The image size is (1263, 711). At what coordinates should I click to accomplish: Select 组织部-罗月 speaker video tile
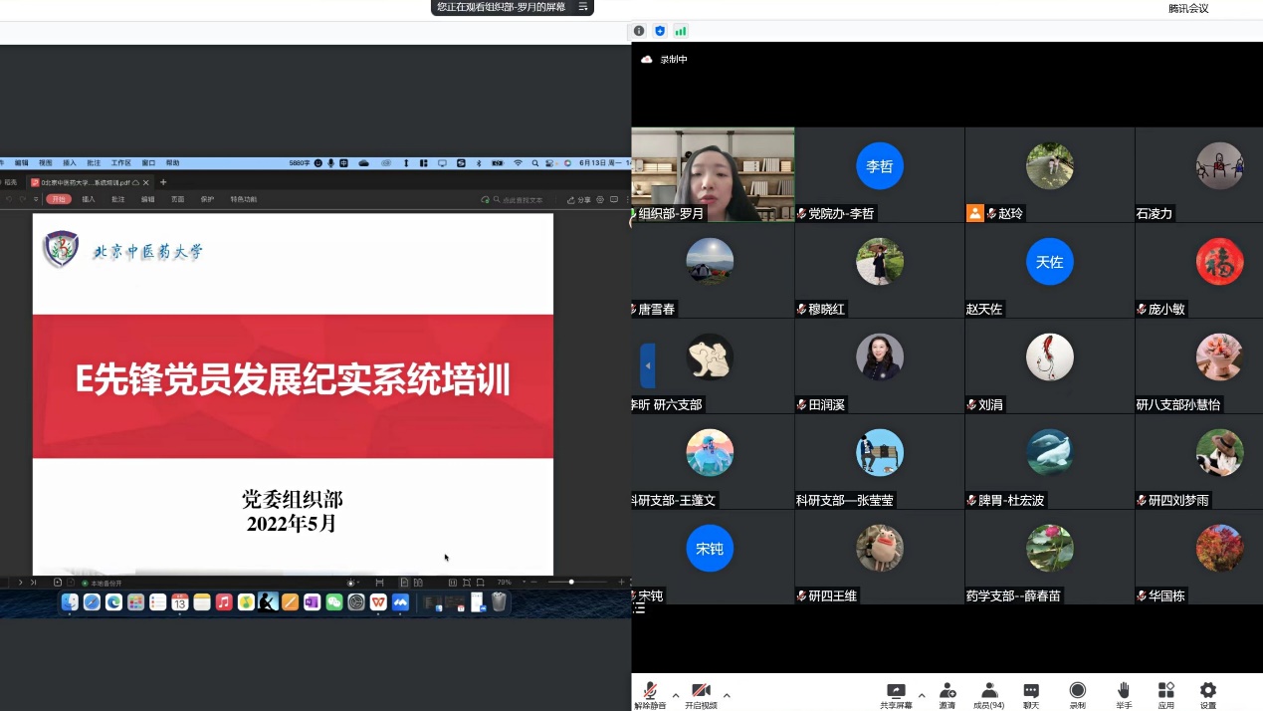point(713,173)
